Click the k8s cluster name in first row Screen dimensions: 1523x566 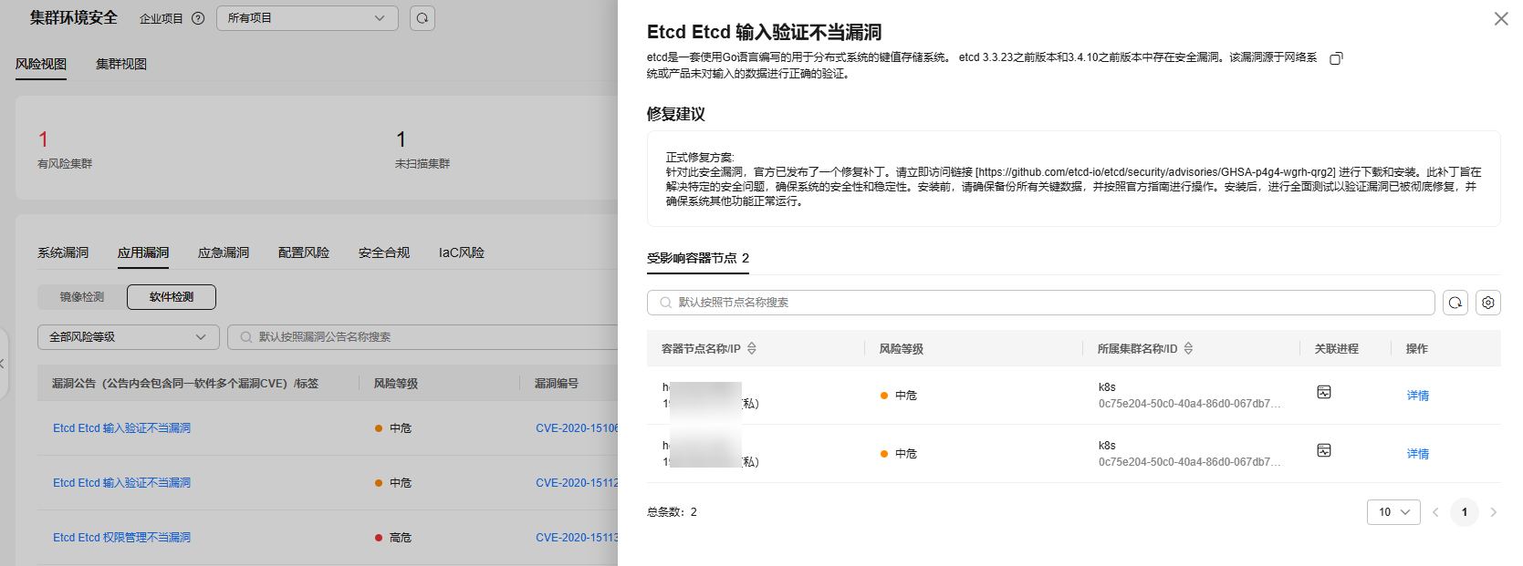[x=1107, y=387]
